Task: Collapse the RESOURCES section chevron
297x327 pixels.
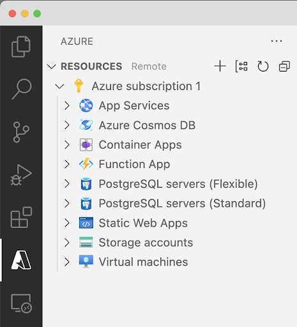Action: click(52, 66)
